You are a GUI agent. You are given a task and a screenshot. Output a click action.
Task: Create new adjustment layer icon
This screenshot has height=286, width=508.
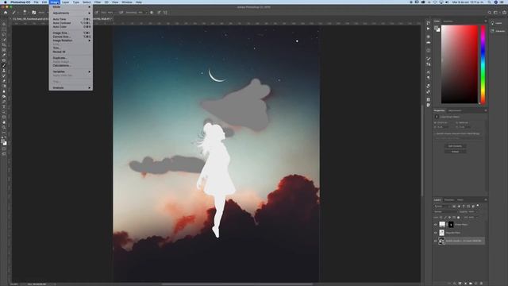coord(465,284)
